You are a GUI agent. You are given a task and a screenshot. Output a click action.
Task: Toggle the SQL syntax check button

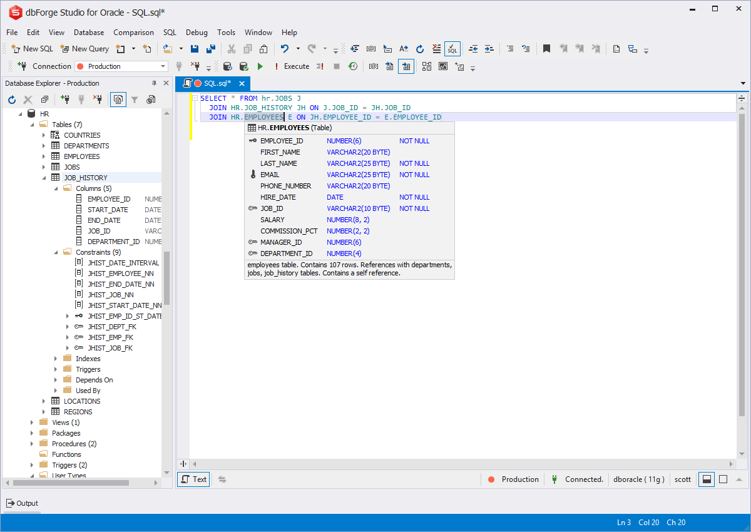click(452, 49)
